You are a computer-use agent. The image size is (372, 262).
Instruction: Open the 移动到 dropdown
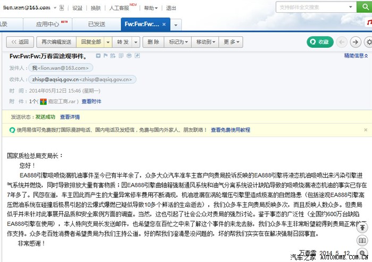click(x=206, y=42)
